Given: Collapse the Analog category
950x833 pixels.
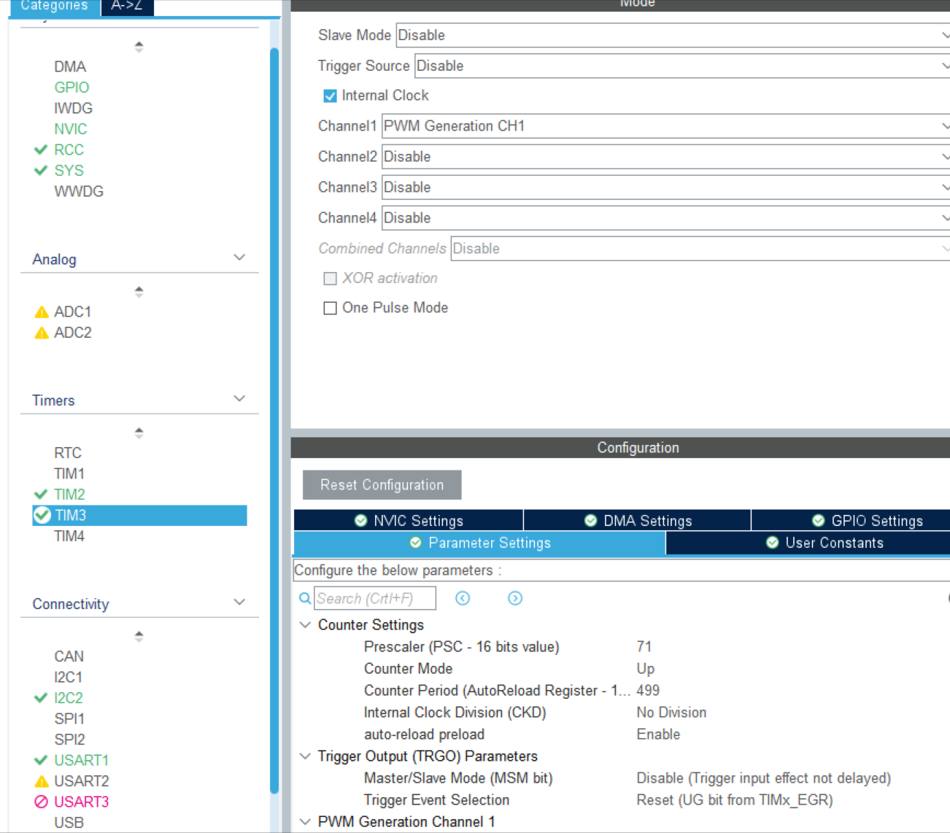Looking at the screenshot, I should [239, 257].
